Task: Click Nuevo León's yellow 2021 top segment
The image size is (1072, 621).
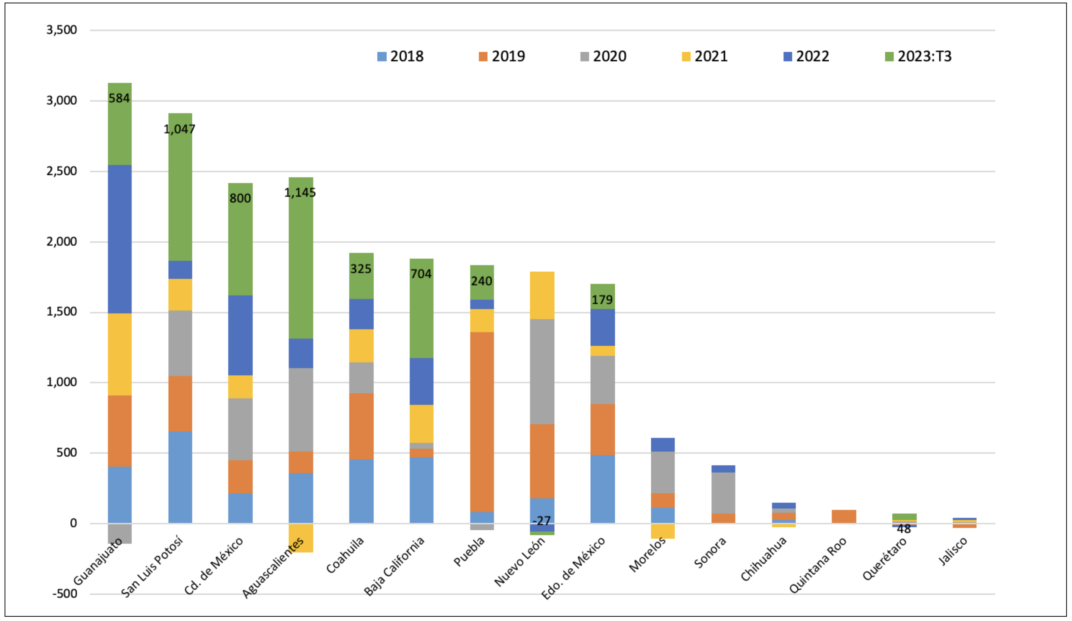Action: coord(542,296)
